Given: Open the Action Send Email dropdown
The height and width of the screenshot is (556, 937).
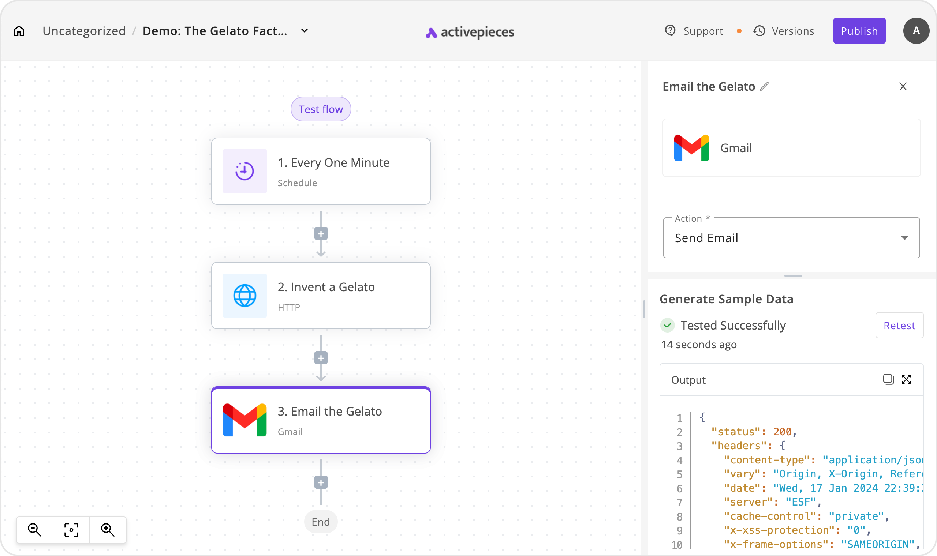Looking at the screenshot, I should (x=791, y=238).
